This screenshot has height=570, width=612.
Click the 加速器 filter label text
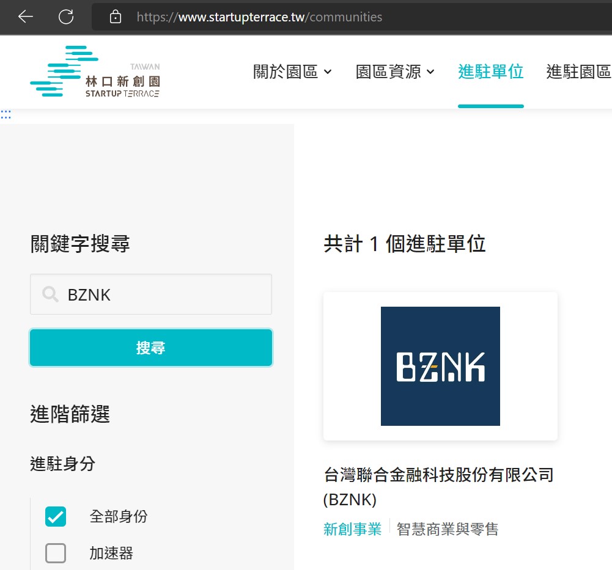click(x=111, y=554)
